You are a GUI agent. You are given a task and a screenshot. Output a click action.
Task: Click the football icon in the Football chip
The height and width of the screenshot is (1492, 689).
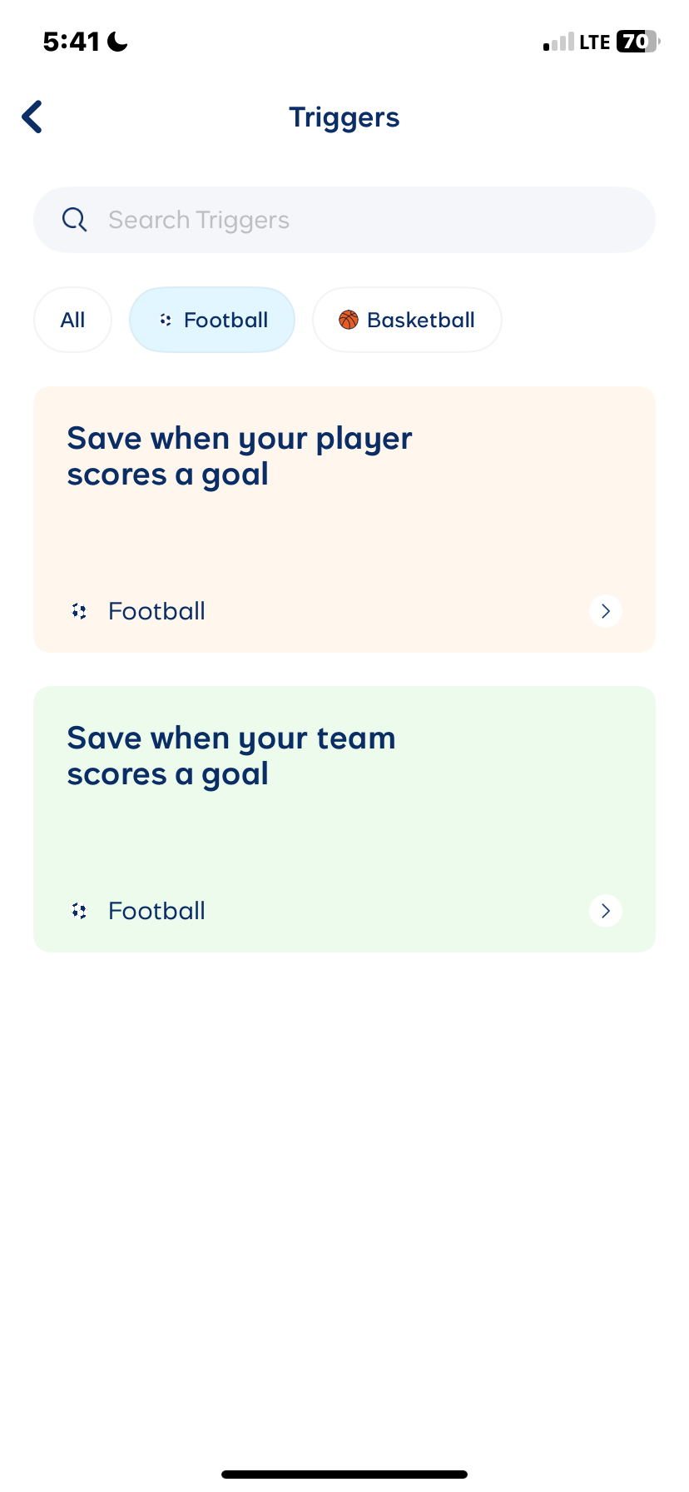click(x=165, y=319)
